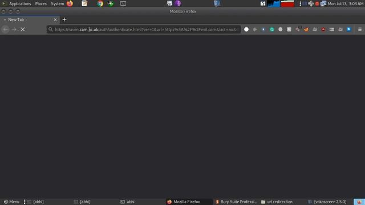Go back with the left arrow button
Image resolution: width=365 pixels, height=205 pixels.
click(6, 30)
